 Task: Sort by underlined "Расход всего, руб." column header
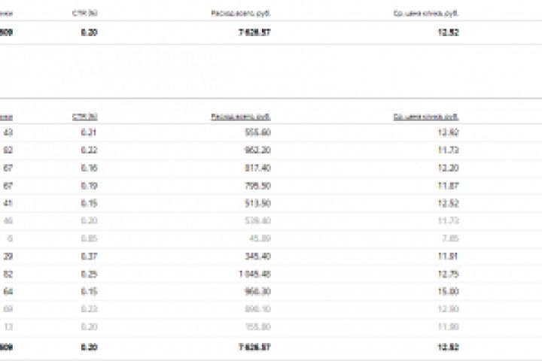(x=240, y=117)
